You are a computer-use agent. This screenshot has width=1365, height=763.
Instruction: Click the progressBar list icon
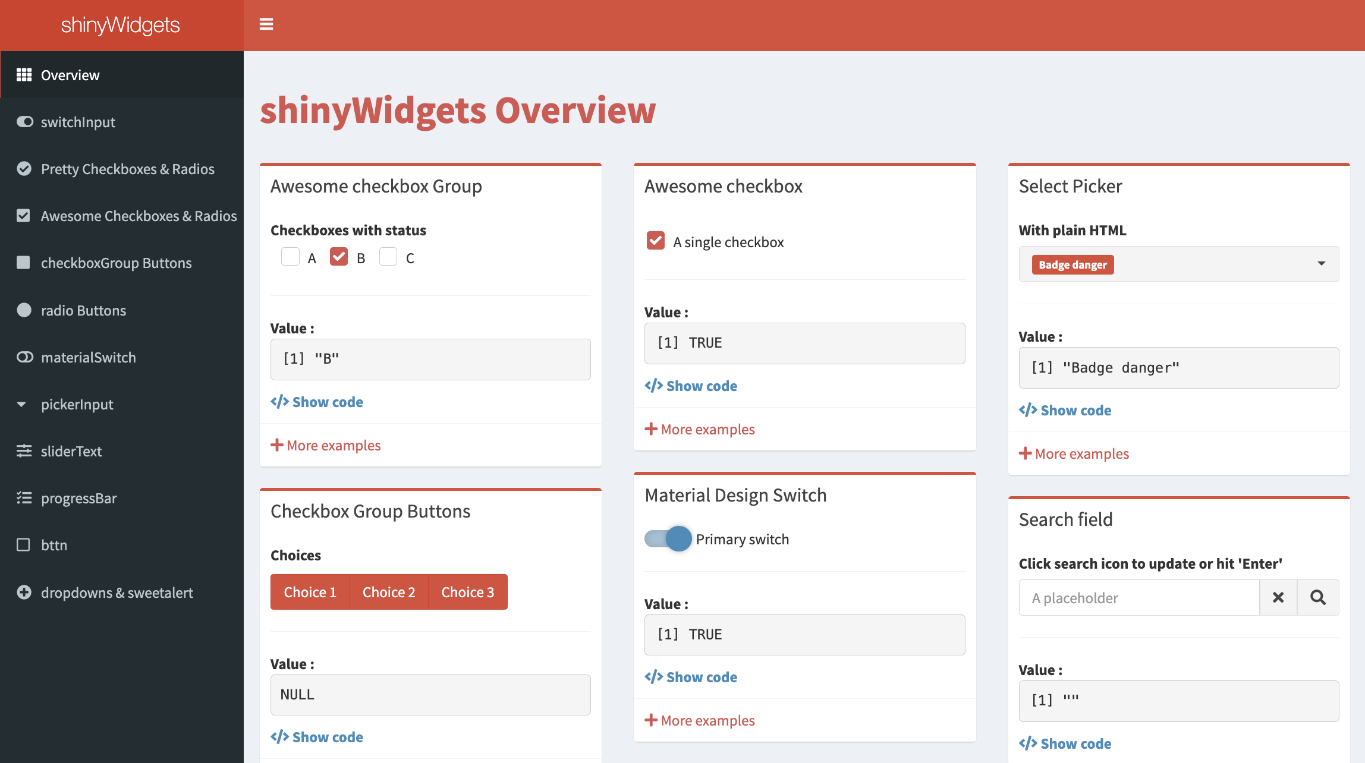(x=24, y=498)
